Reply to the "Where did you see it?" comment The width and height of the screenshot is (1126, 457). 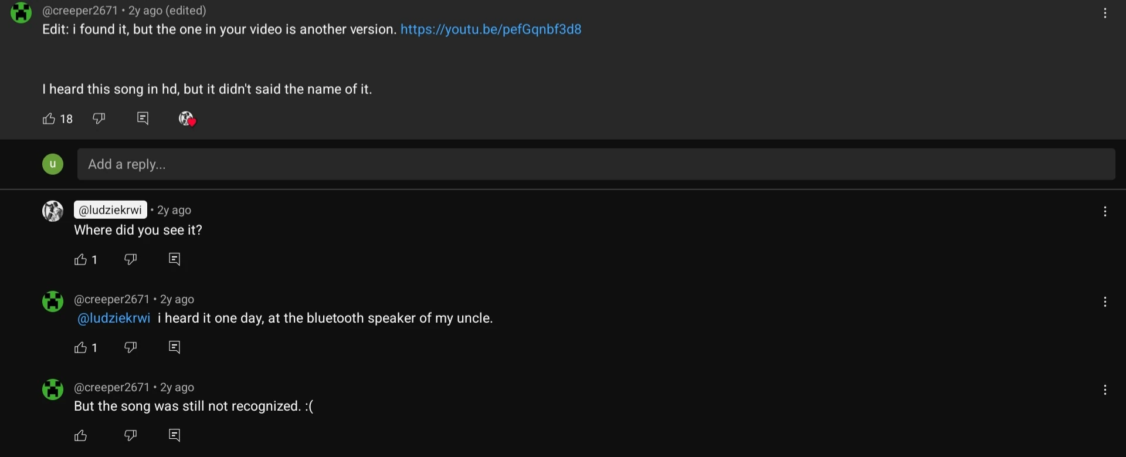click(174, 259)
